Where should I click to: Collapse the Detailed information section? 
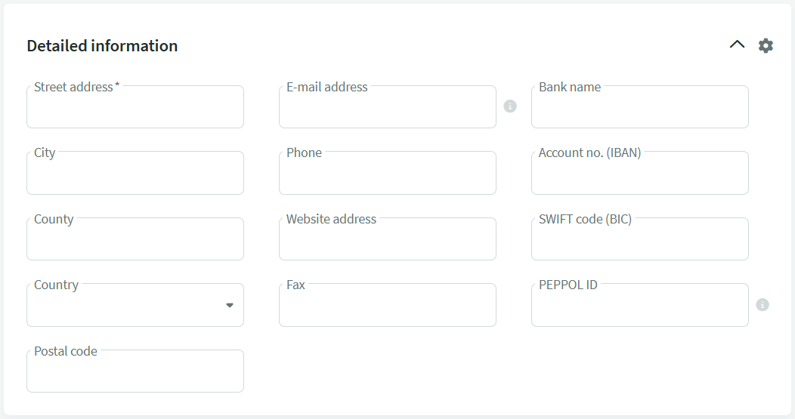(x=737, y=45)
